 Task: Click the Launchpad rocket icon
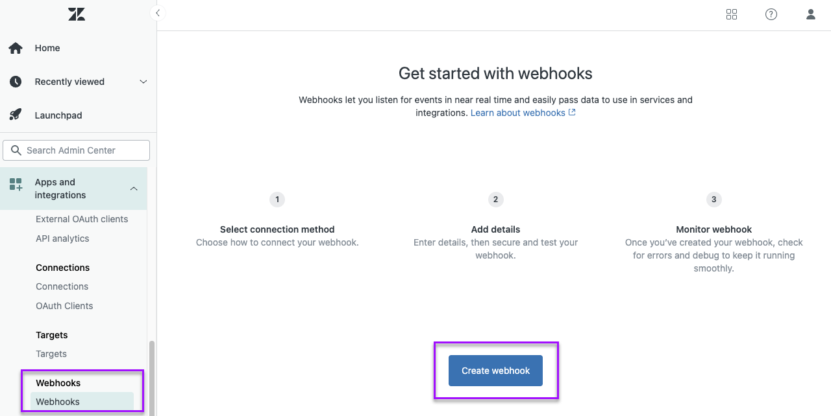16,115
